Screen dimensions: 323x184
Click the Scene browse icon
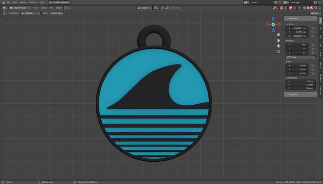[x=246, y=2]
